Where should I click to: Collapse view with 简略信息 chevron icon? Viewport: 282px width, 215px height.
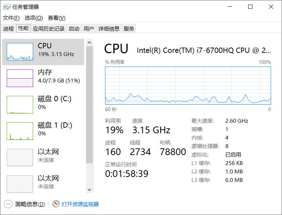point(8,204)
